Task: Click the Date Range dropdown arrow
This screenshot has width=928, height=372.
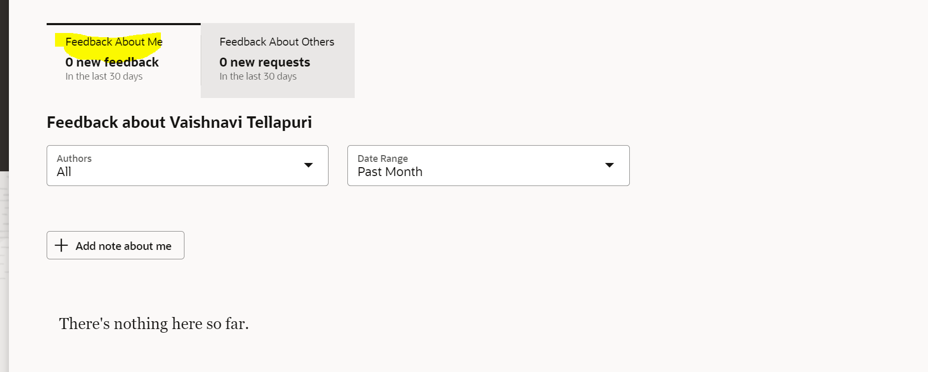Action: click(x=609, y=166)
